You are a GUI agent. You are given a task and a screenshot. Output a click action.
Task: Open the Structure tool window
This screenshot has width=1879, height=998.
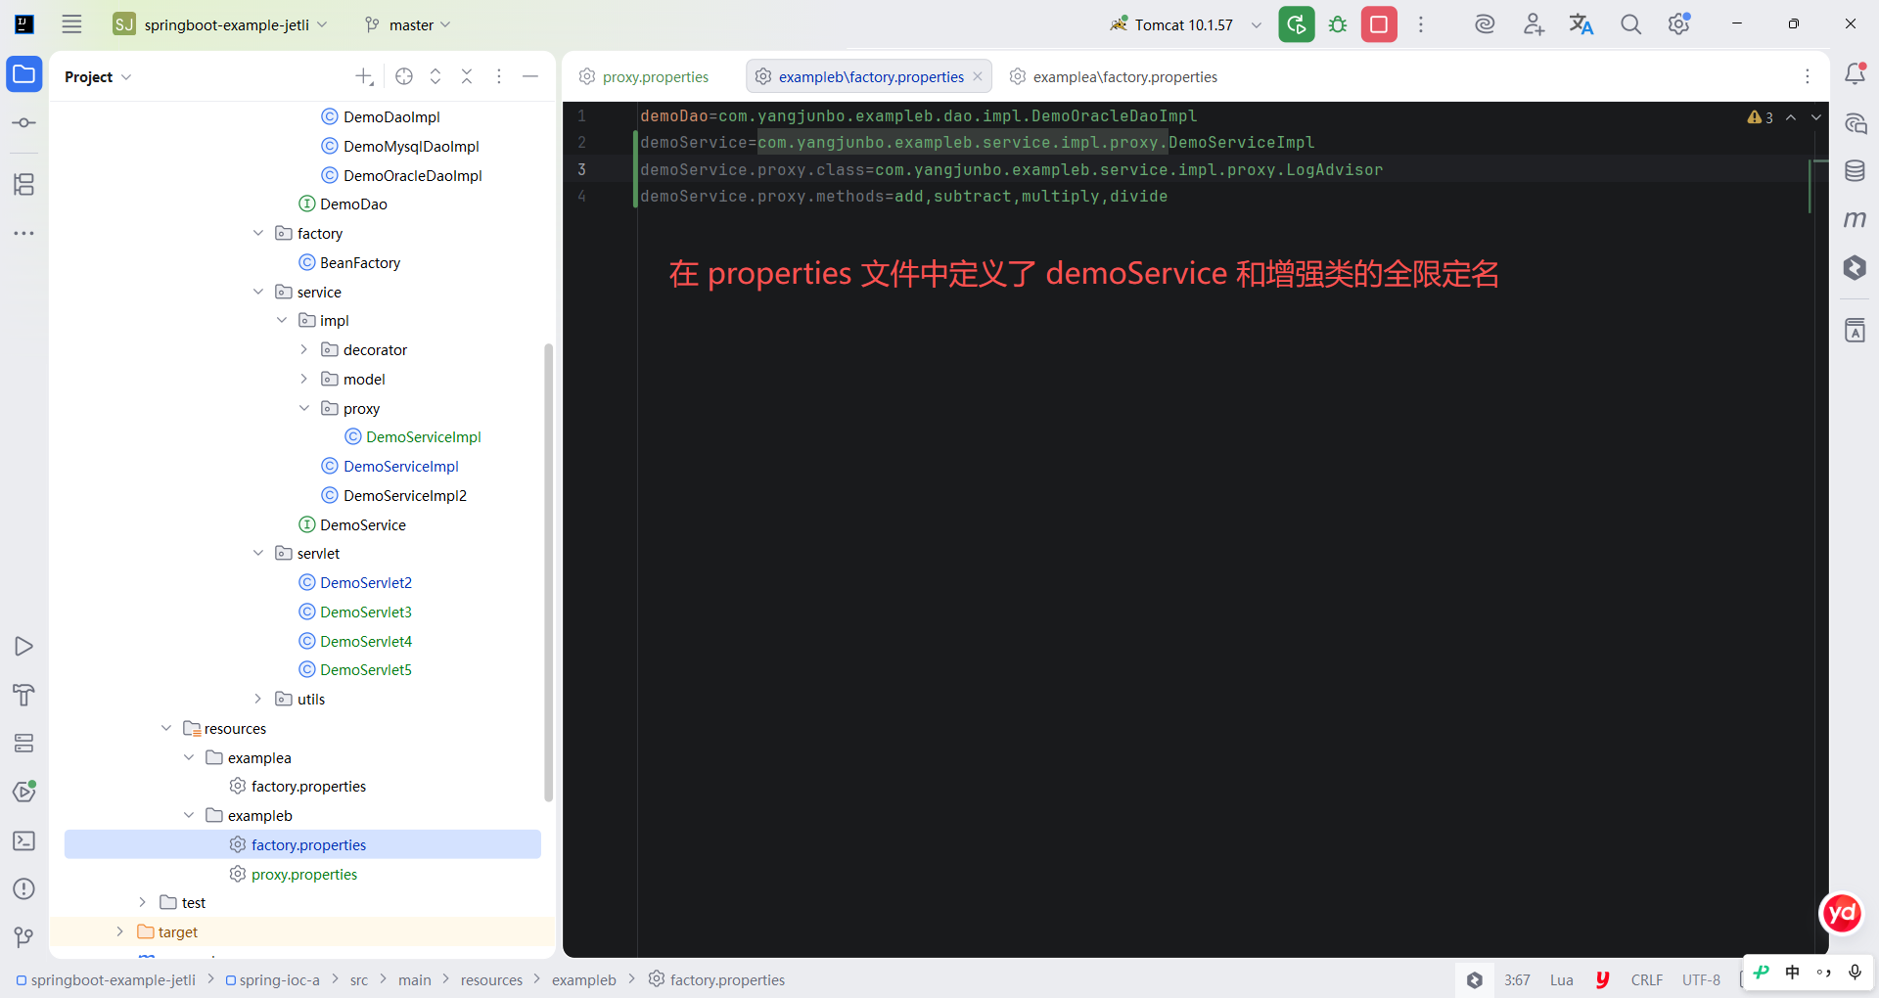pos(24,184)
